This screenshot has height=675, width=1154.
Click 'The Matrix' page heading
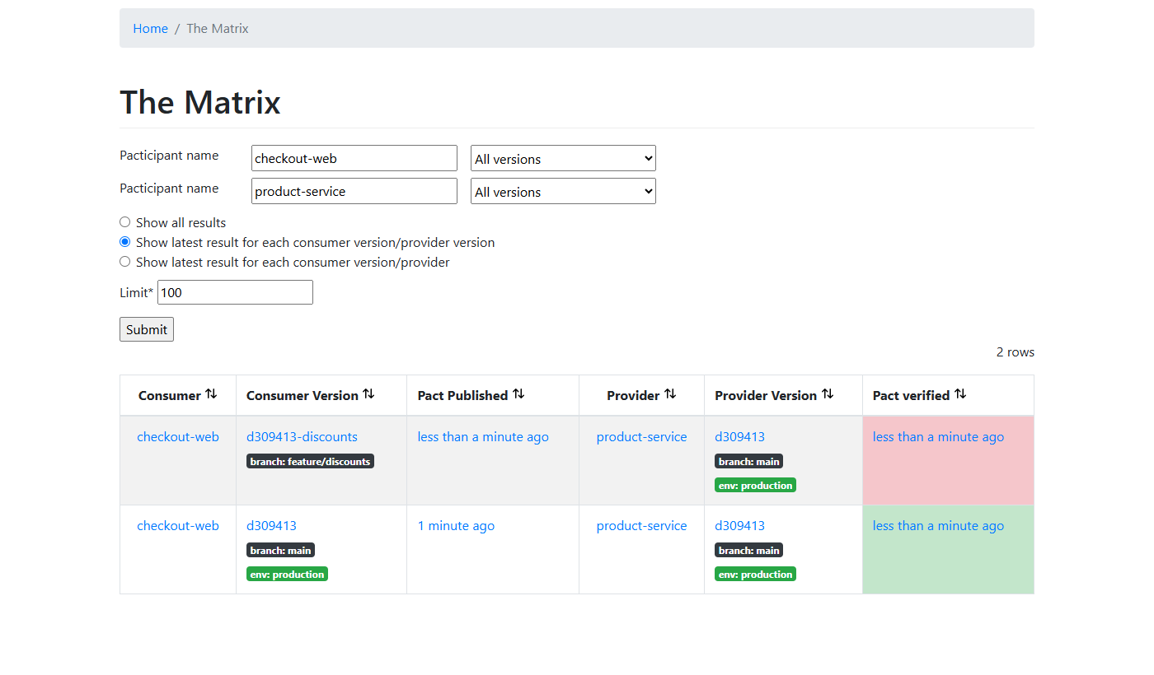[x=200, y=102]
